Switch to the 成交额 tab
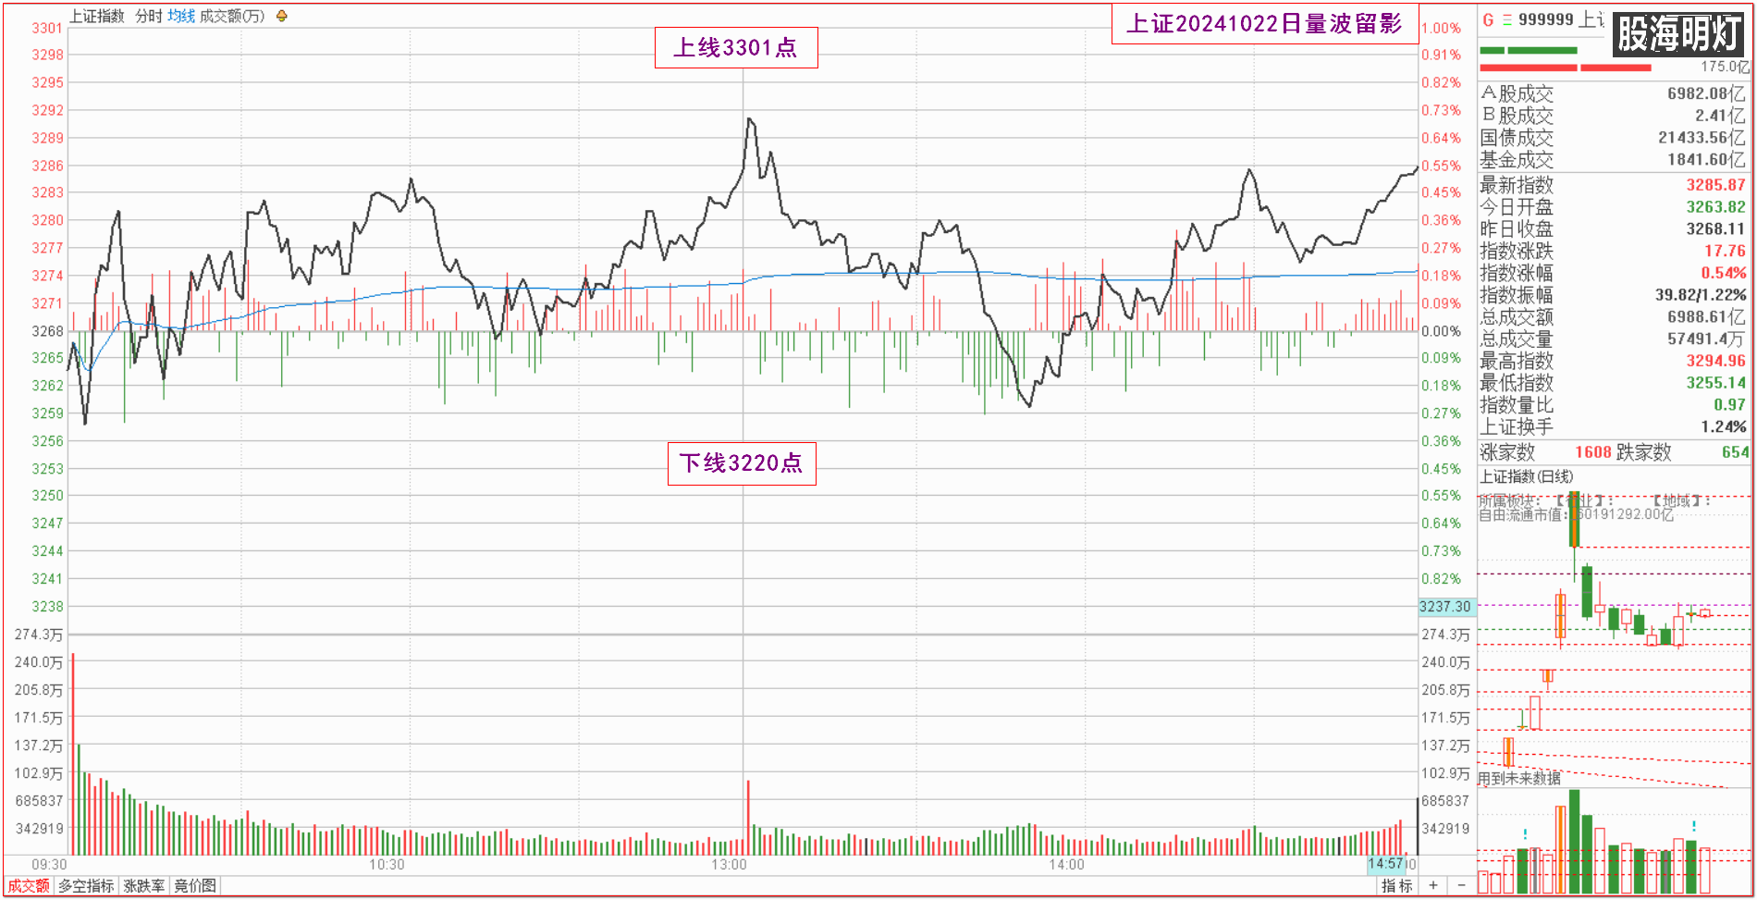 click(x=29, y=885)
